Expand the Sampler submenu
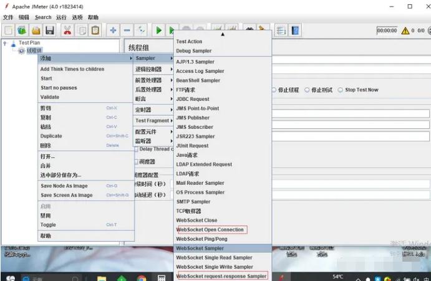The height and width of the screenshot is (281, 431). 153,58
